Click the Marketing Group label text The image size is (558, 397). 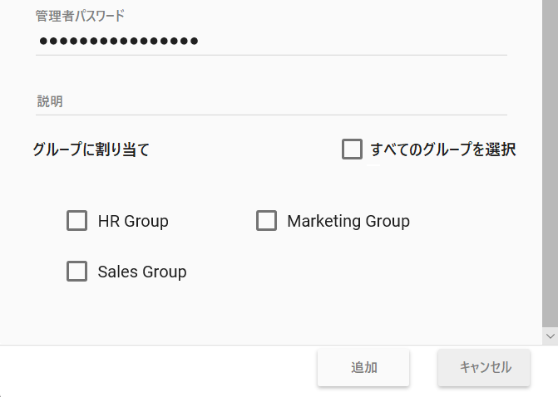pos(348,222)
